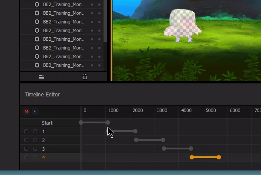Check the mute box for timeline row 1
The height and width of the screenshot is (175, 261).
[26, 132]
